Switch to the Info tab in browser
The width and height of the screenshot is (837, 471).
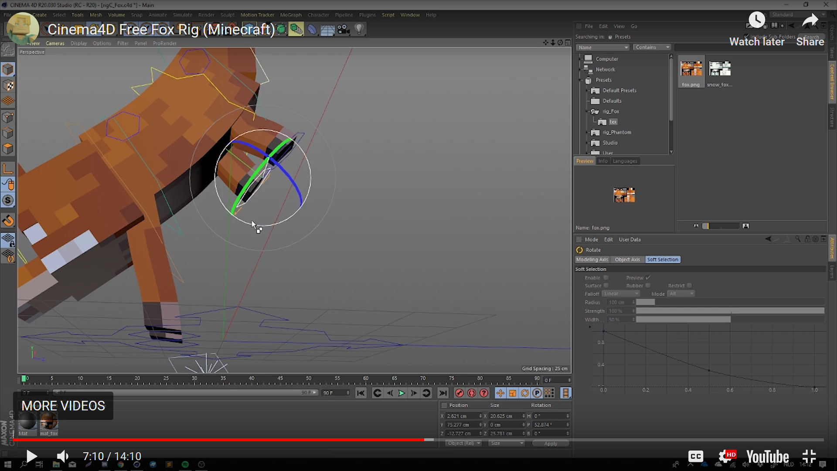603,161
